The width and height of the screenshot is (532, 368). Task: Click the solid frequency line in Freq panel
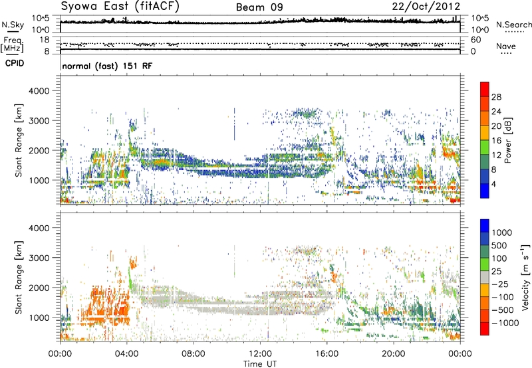click(x=260, y=49)
